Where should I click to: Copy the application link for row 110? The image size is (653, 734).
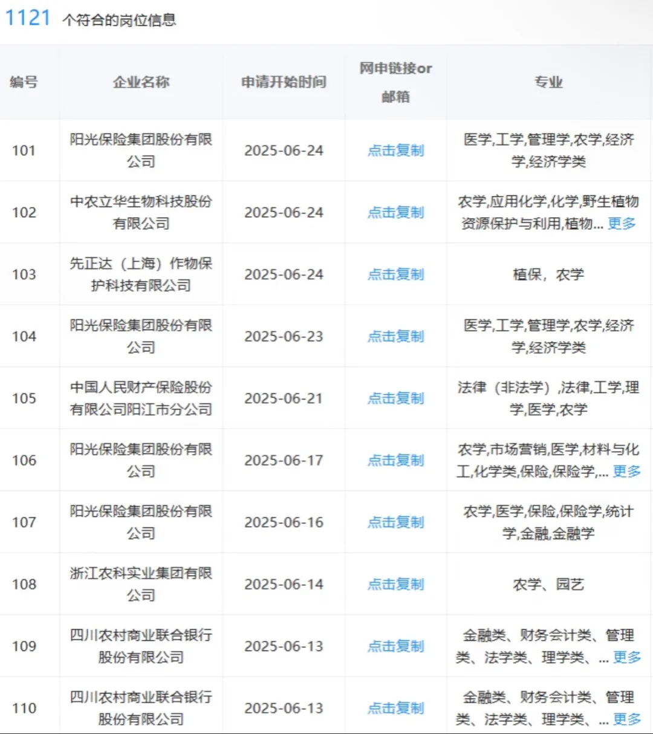point(396,709)
